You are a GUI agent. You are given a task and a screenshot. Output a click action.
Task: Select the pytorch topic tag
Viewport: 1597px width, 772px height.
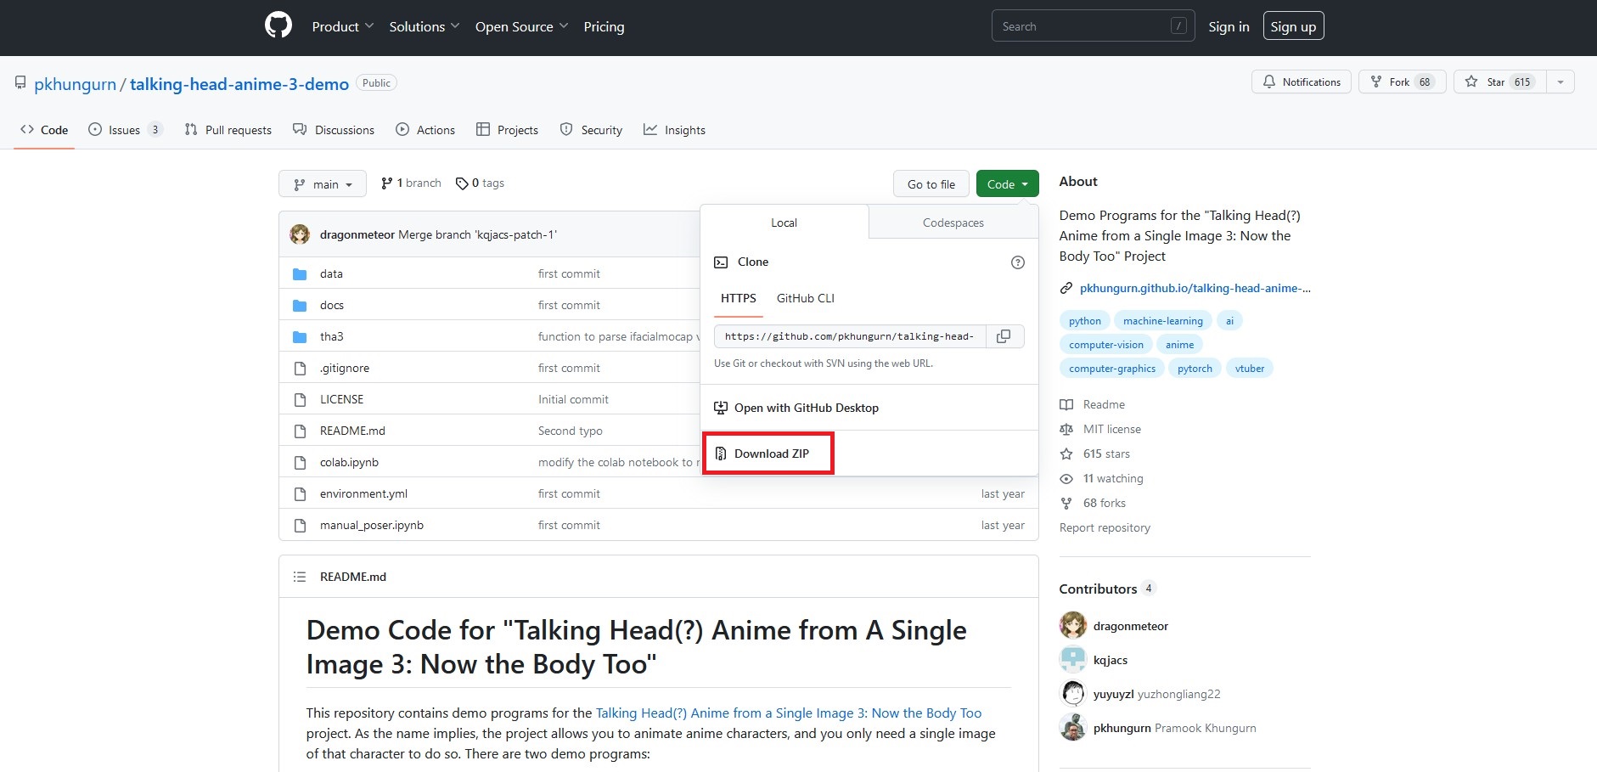tap(1194, 369)
